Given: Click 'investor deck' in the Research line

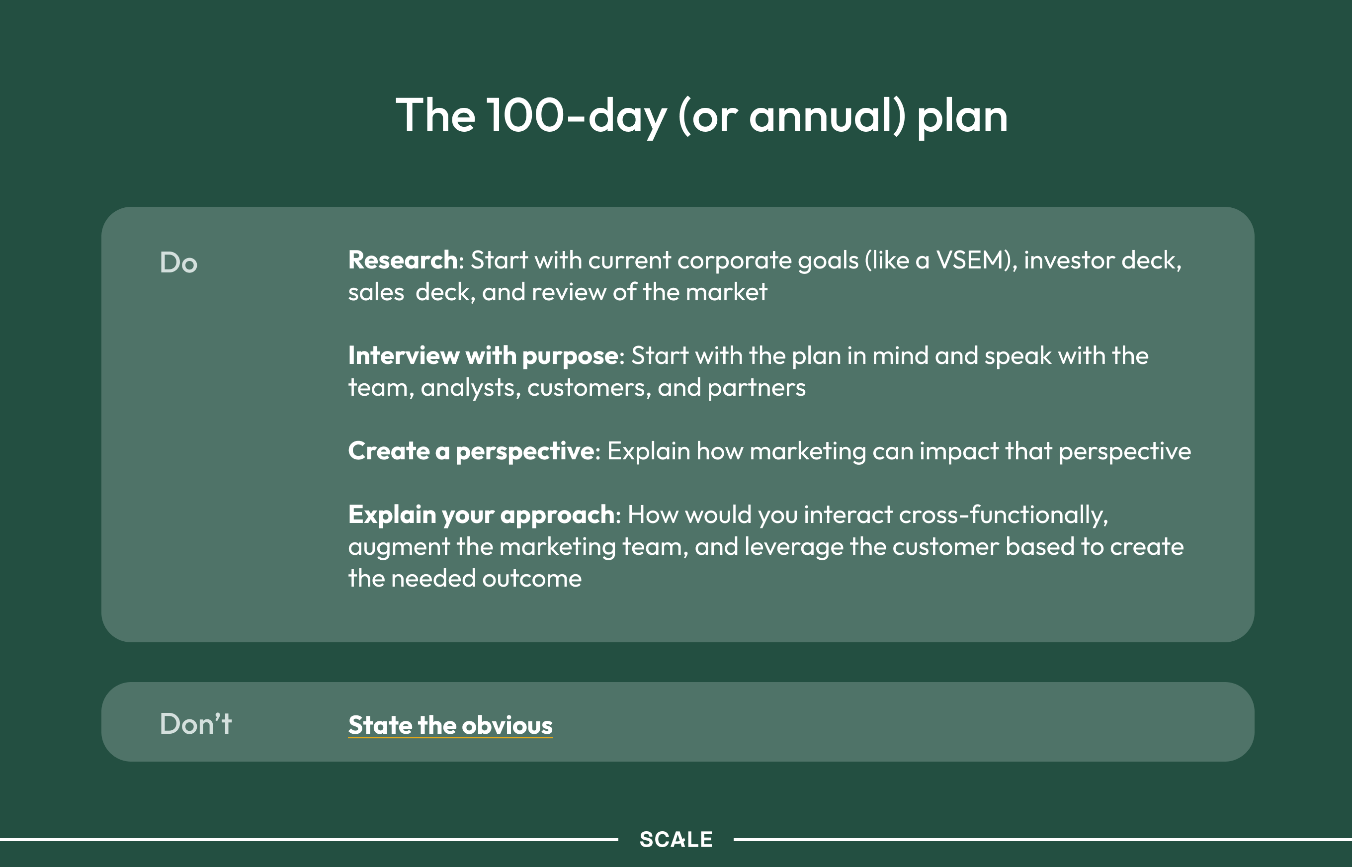Looking at the screenshot, I should tap(1101, 260).
